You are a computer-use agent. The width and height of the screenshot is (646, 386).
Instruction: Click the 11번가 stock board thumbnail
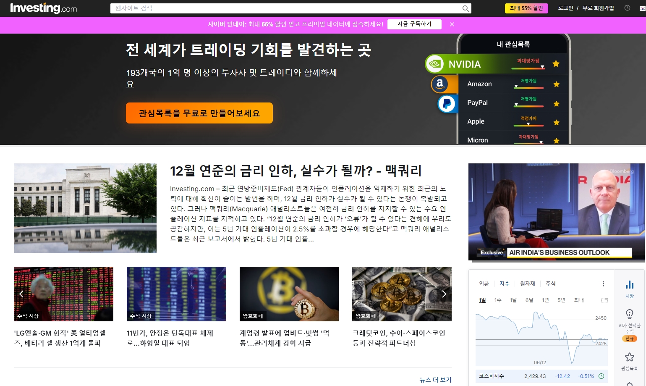tap(176, 294)
